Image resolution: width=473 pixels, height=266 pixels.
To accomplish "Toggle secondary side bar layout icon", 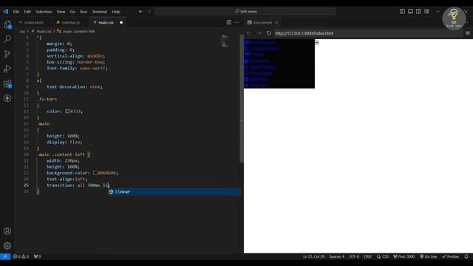I will click(x=418, y=12).
